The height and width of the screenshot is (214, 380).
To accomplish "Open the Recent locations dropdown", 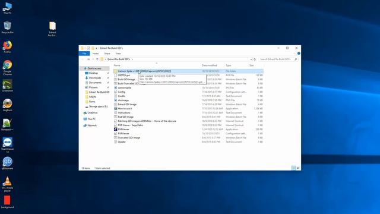I will tap(93, 59).
